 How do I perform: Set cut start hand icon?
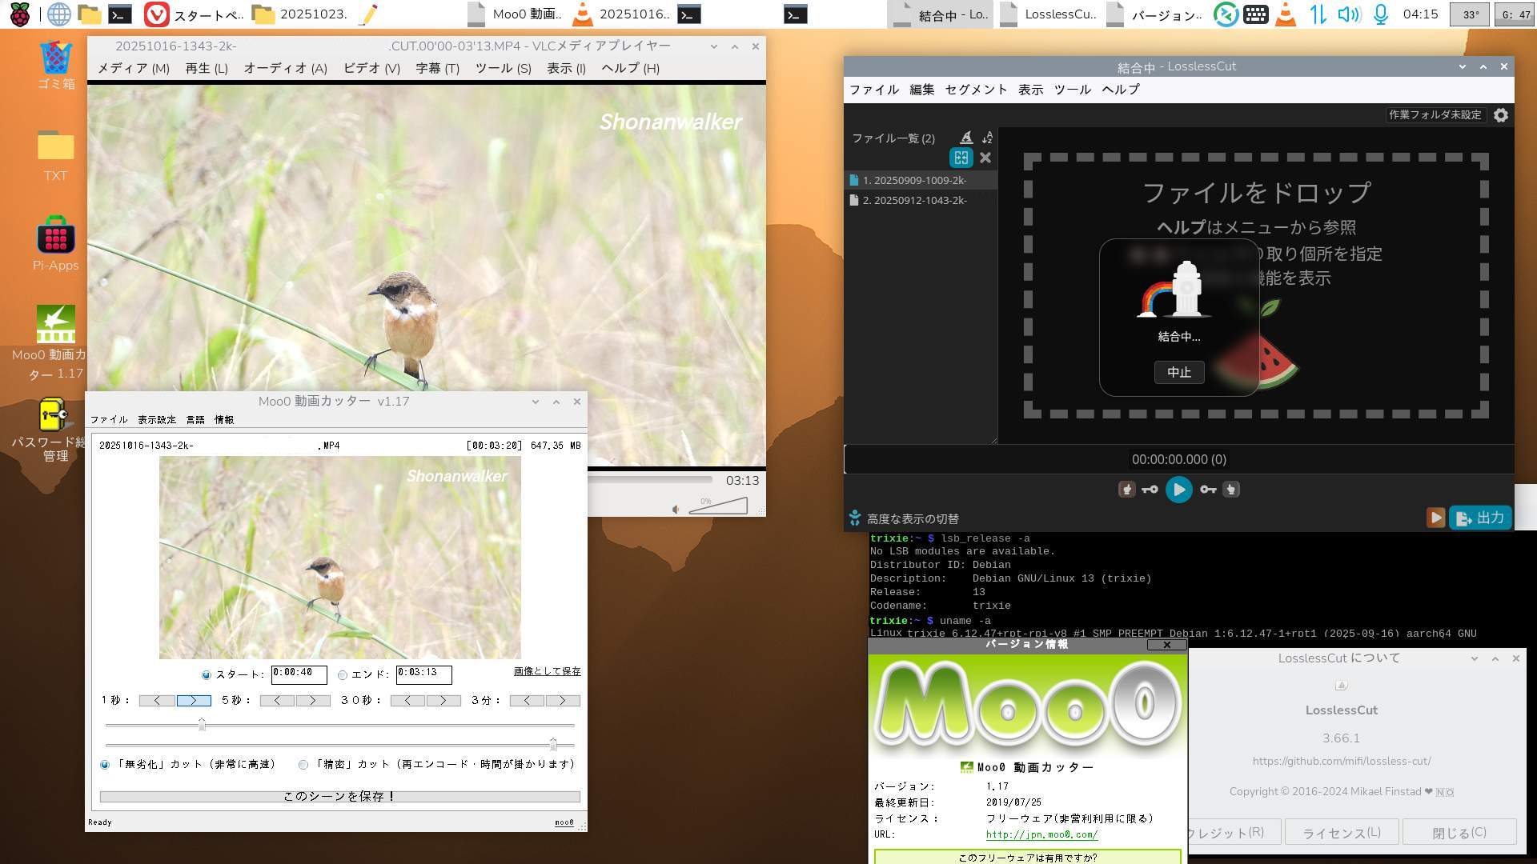[x=1126, y=490]
